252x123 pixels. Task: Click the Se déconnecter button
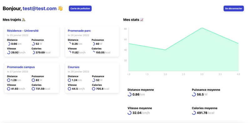point(234,8)
